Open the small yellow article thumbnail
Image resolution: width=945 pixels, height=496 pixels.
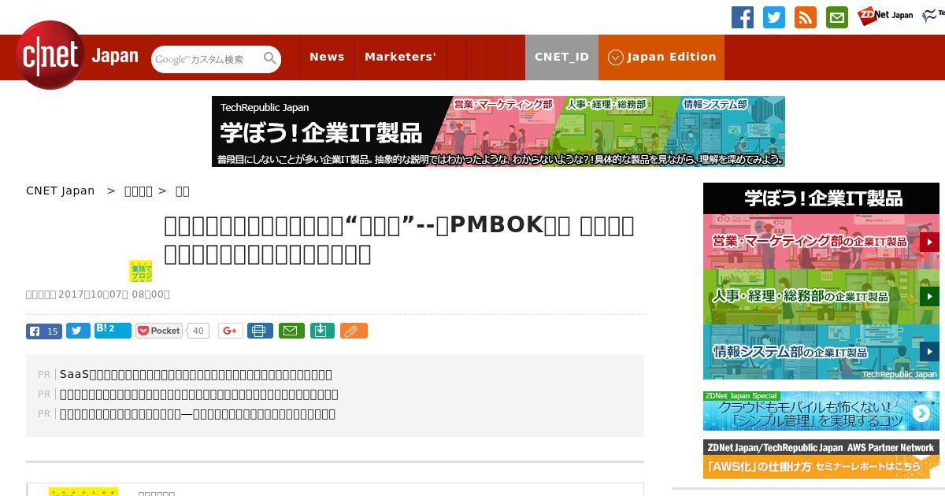point(141,271)
